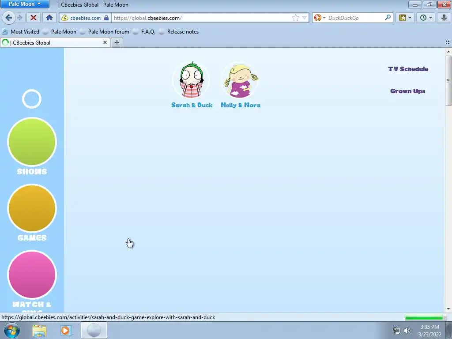Image resolution: width=452 pixels, height=339 pixels.
Task: Click the cbeebies.com site identity badge
Action: 85,18
